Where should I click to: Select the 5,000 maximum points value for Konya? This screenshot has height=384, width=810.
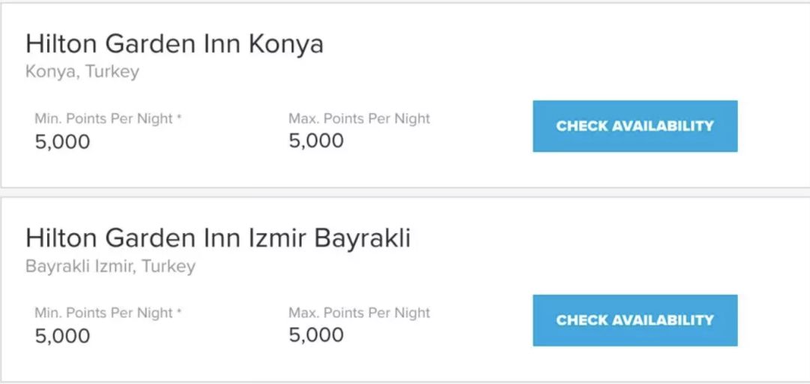click(x=316, y=141)
